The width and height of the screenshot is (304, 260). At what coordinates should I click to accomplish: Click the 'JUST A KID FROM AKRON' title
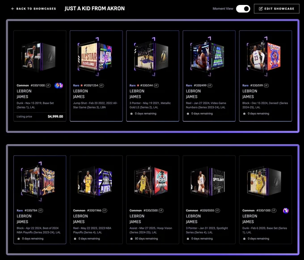[x=95, y=9]
